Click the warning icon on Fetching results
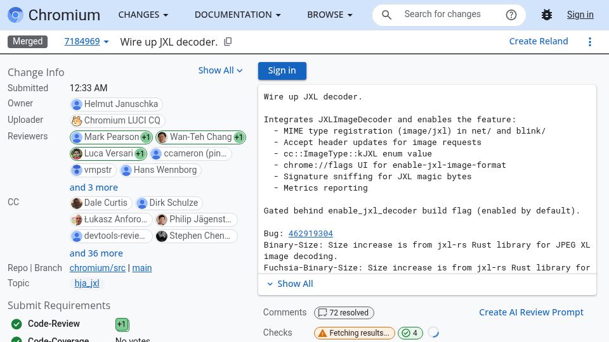The width and height of the screenshot is (609, 342). pyautogui.click(x=322, y=333)
